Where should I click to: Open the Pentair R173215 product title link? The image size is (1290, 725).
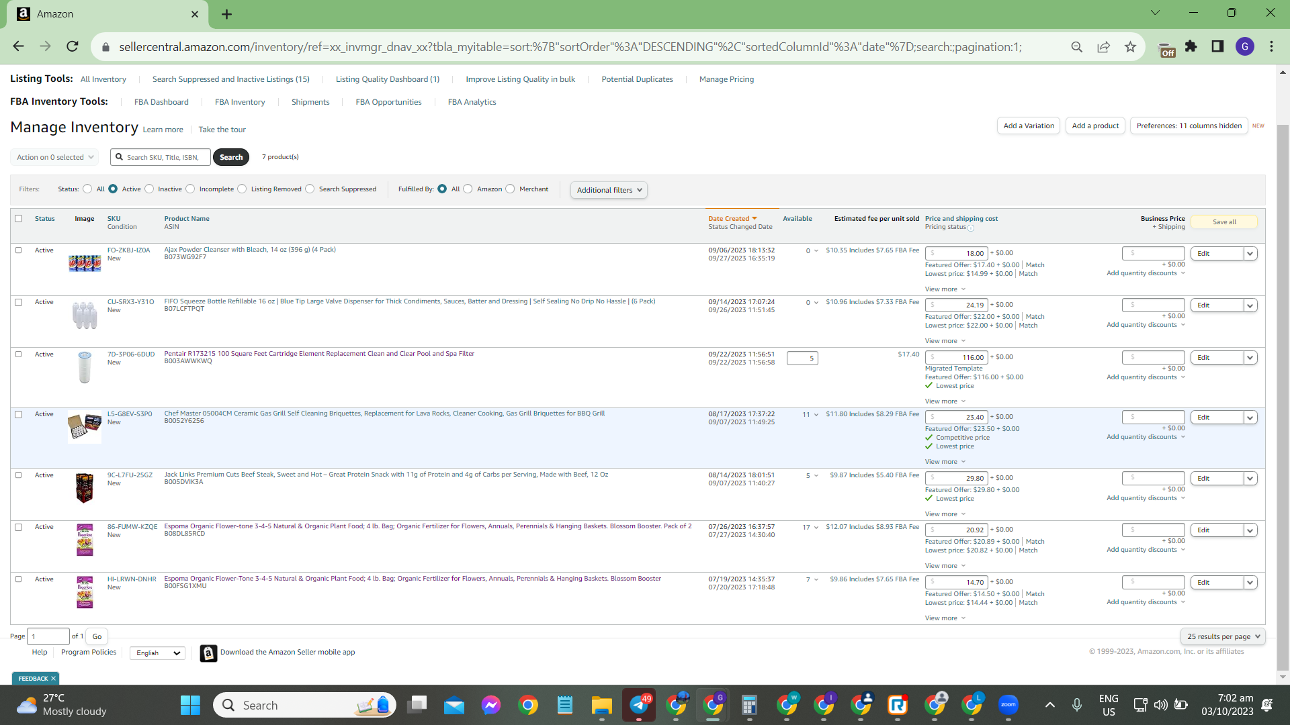coord(319,354)
